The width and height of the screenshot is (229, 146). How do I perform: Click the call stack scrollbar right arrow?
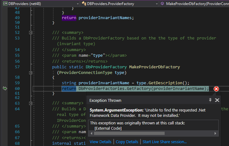pyautogui.click(x=215, y=133)
